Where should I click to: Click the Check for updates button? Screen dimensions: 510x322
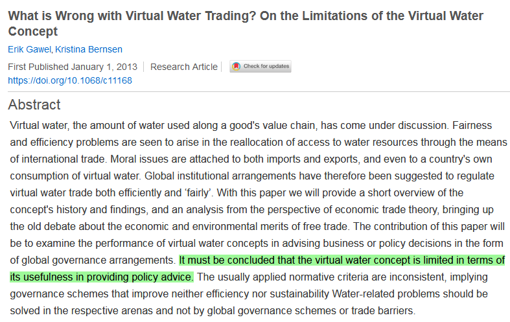pos(261,66)
